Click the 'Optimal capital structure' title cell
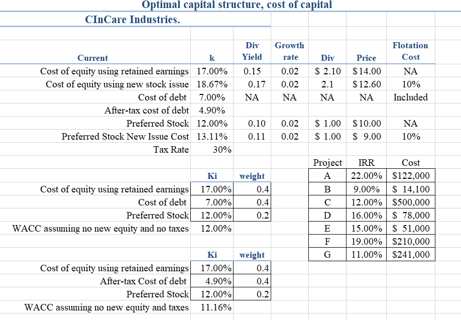The height and width of the screenshot is (320, 461). 237,5
